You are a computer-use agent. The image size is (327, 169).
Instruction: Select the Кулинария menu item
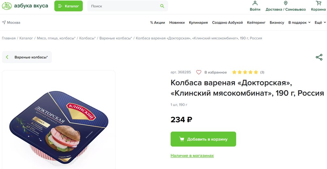[198, 22]
